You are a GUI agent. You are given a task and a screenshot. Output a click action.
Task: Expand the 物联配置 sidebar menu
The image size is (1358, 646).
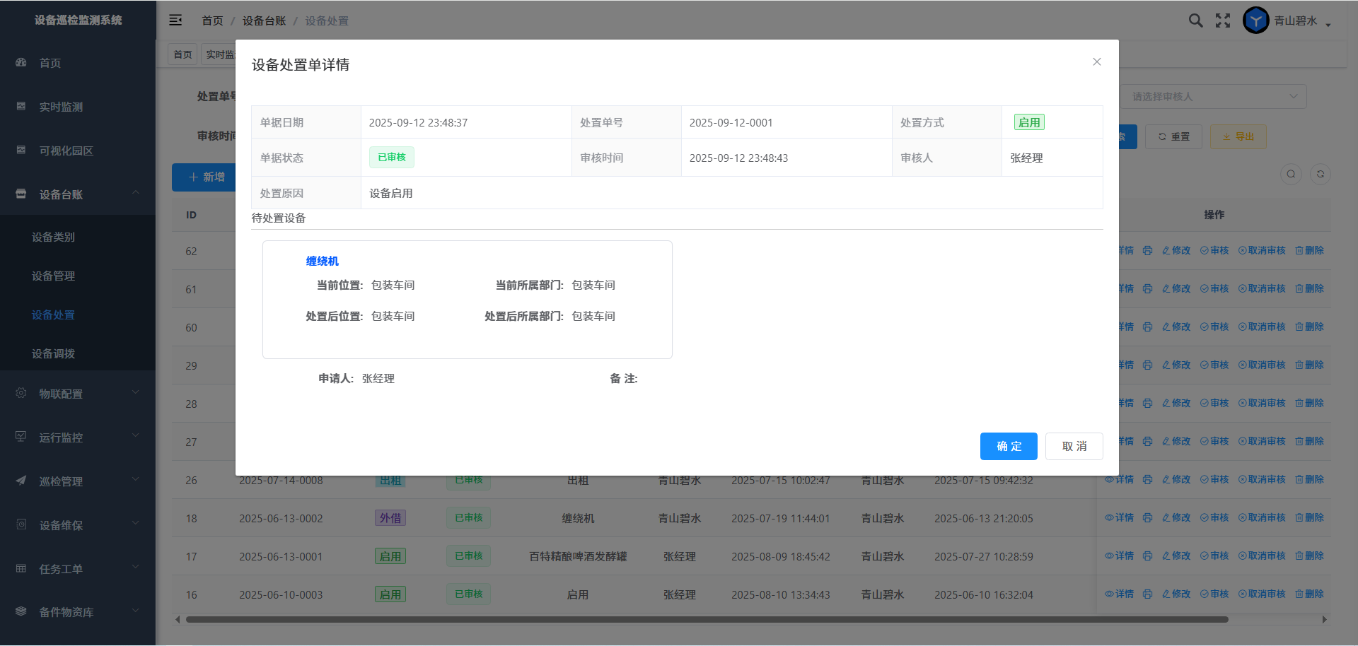[78, 394]
